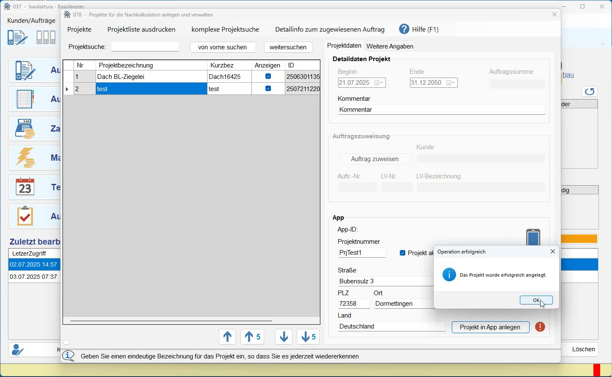Viewport: 612px width, 377px height.
Task: Click the blue refresh arrow icon
Action: coord(590,92)
